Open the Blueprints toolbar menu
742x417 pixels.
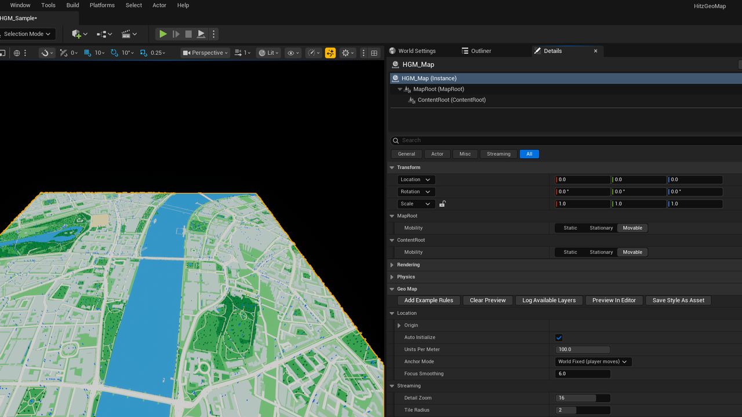(104, 34)
